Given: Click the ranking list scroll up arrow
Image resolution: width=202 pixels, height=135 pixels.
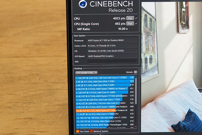Looking at the screenshot, I should (x=136, y=77).
